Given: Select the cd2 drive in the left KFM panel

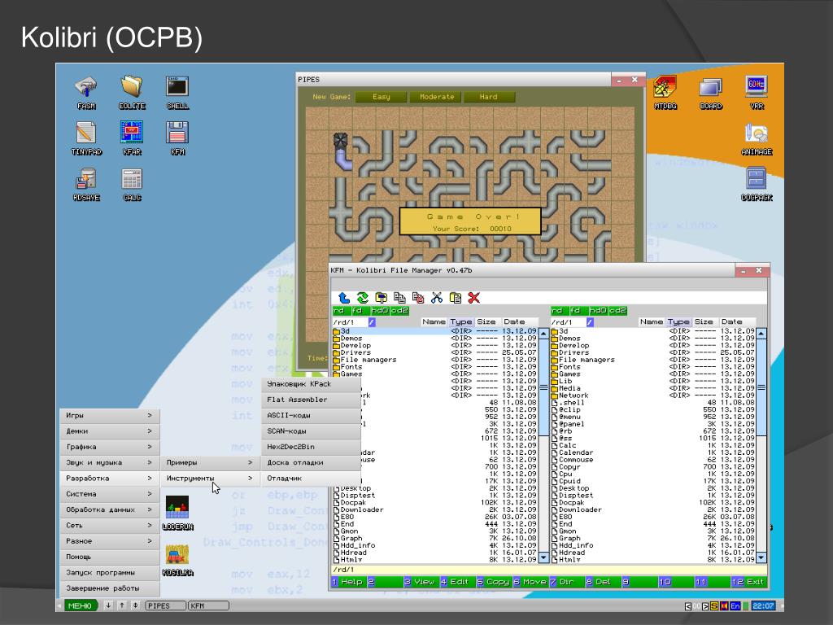Looking at the screenshot, I should (400, 310).
